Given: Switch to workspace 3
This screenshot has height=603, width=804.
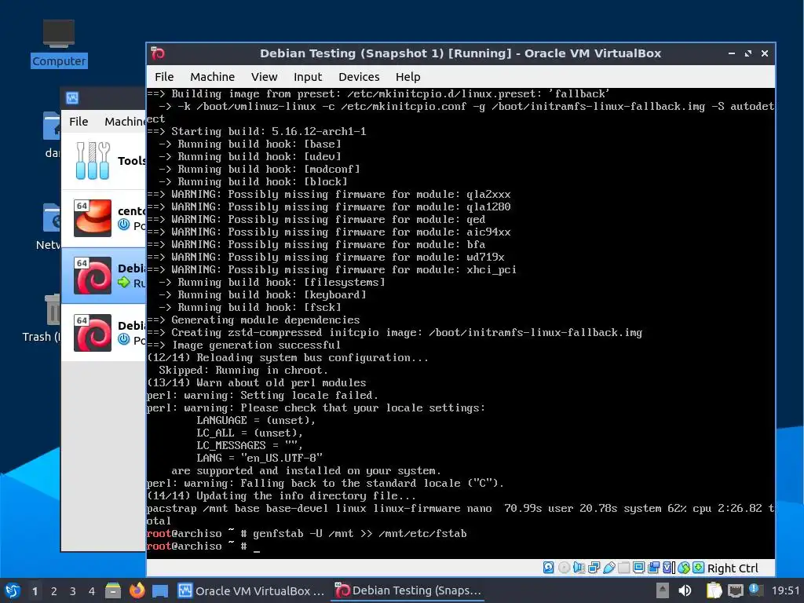Looking at the screenshot, I should pyautogui.click(x=73, y=590).
